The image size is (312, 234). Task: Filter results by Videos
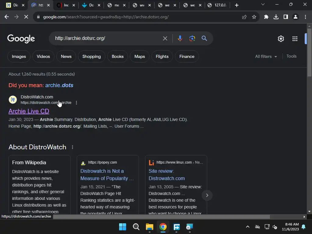43,56
